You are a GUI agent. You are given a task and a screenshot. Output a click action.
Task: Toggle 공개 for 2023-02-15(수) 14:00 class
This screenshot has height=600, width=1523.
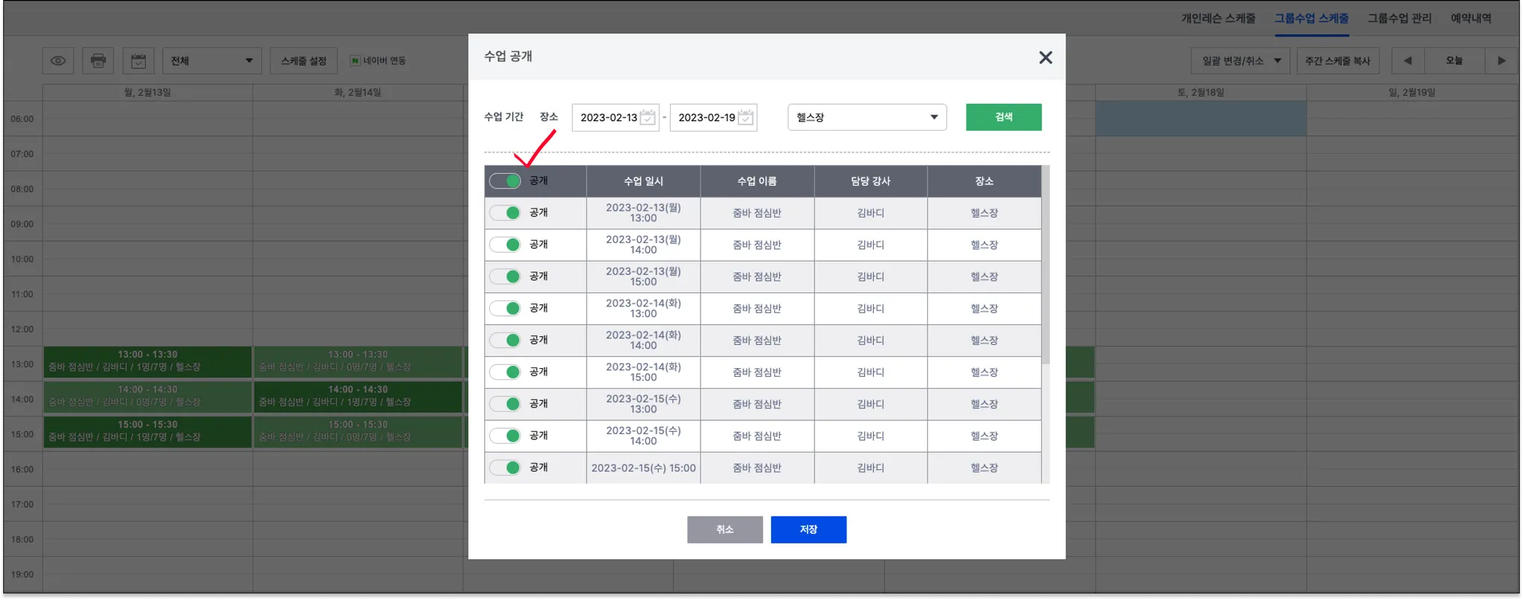click(x=505, y=436)
